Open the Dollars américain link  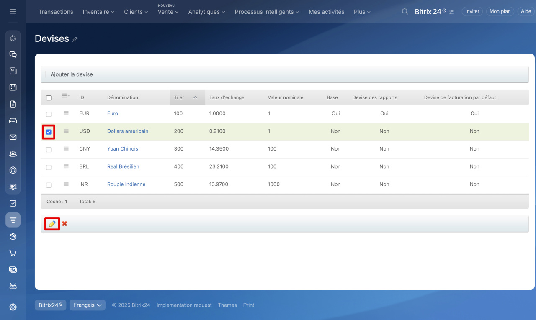[x=128, y=131]
